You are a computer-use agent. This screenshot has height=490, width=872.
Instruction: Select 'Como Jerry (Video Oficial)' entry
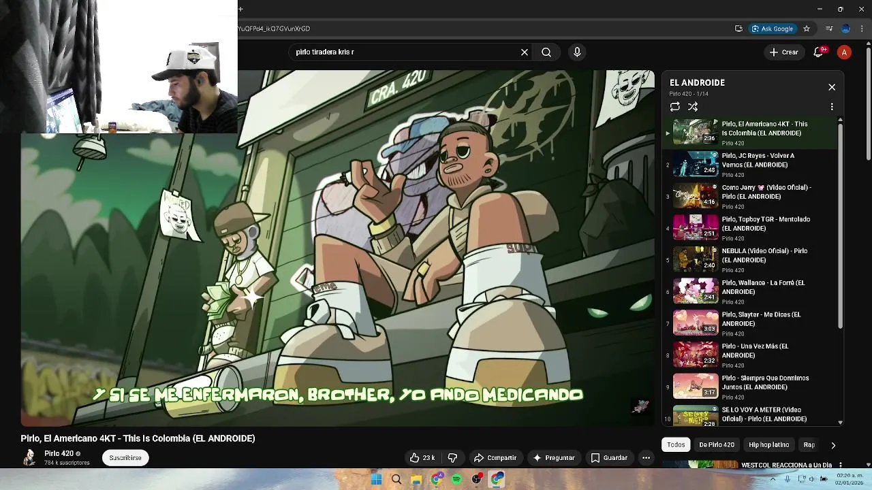[x=749, y=196]
